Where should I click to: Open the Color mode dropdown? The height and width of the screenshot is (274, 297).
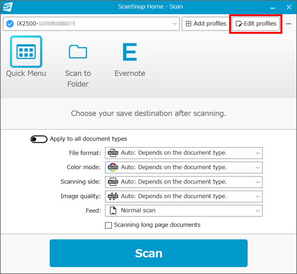[x=184, y=167]
